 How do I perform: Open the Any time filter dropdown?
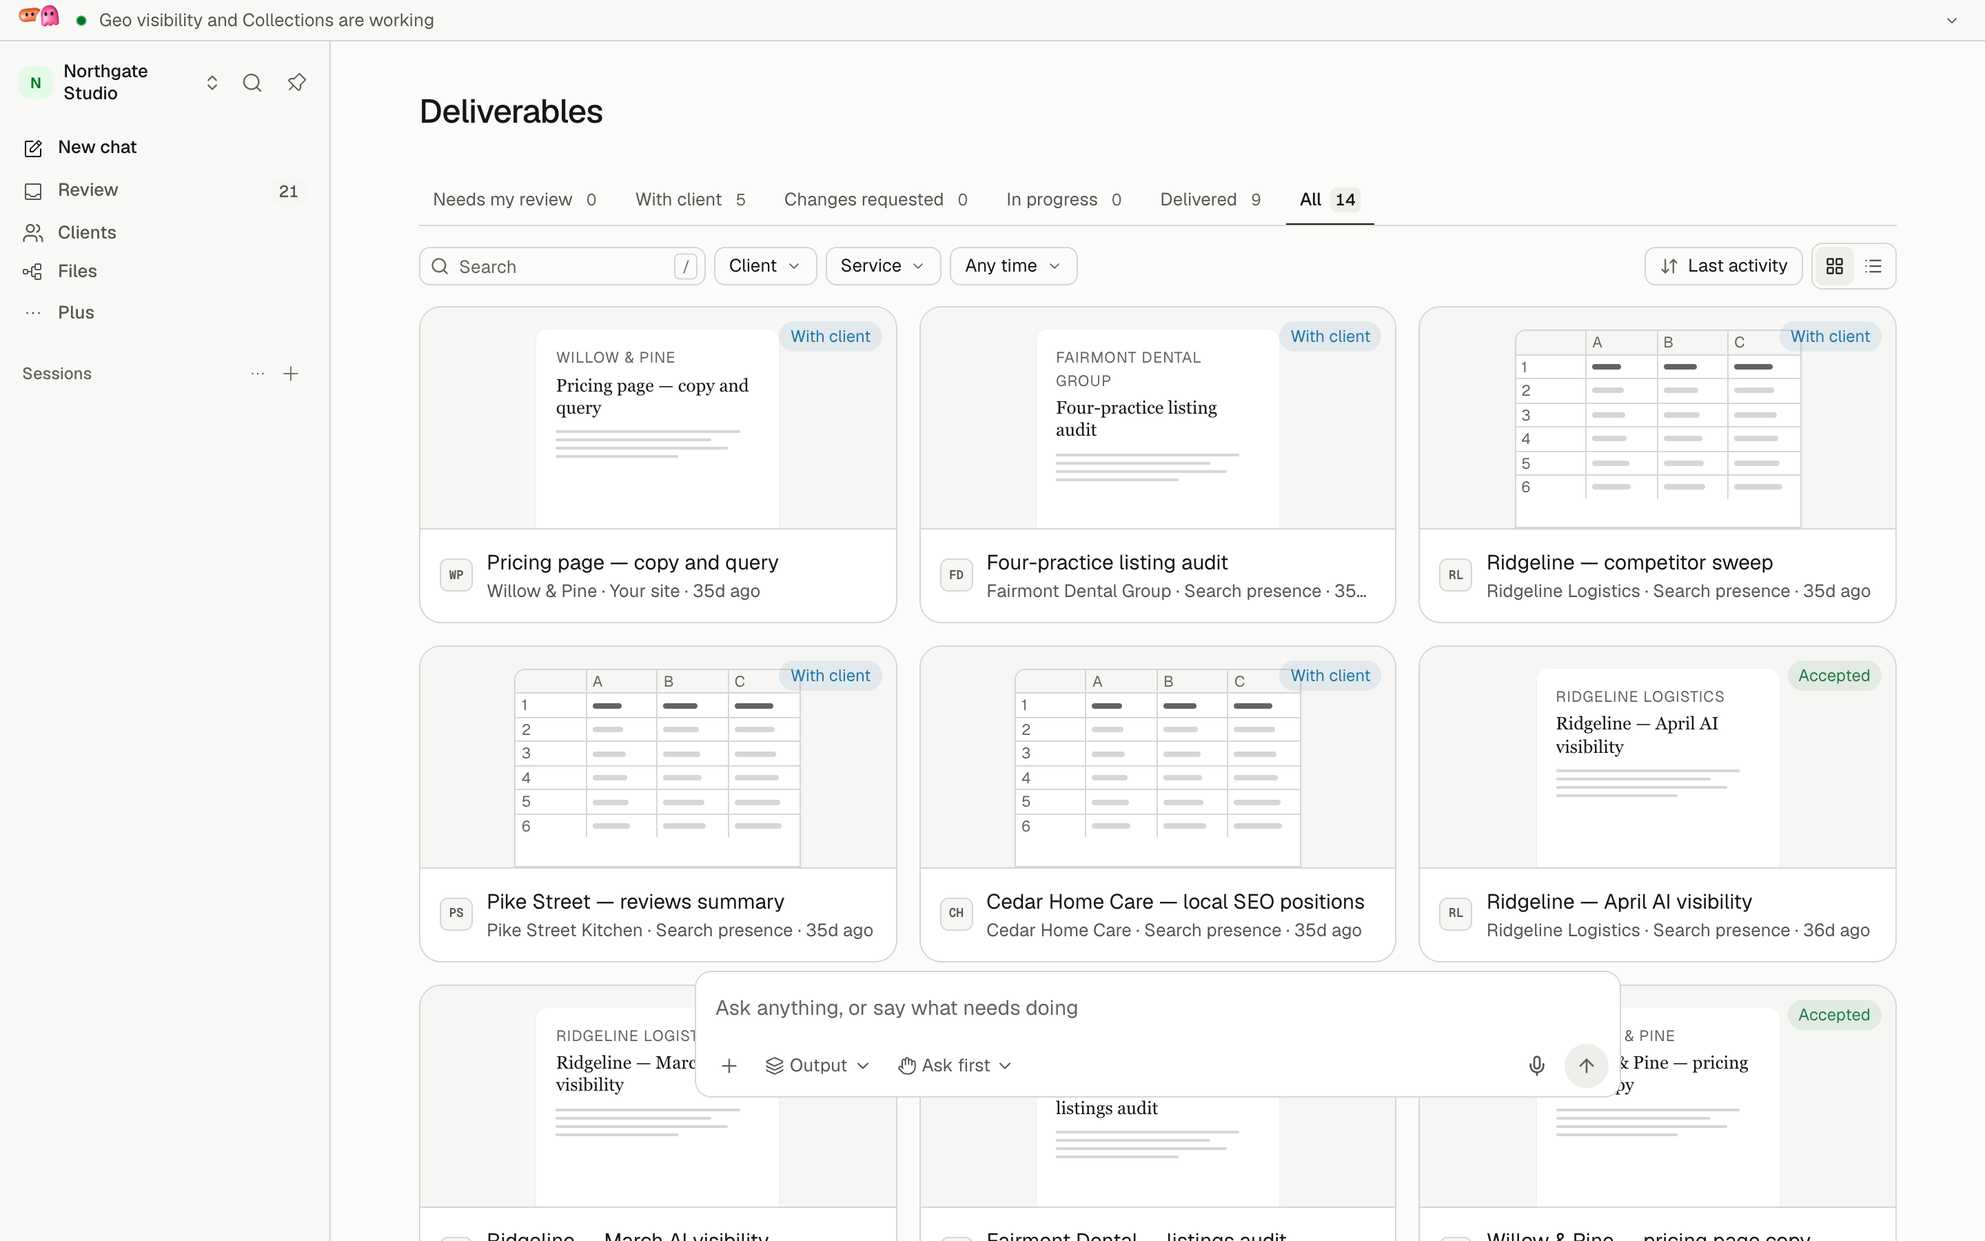(x=1013, y=266)
